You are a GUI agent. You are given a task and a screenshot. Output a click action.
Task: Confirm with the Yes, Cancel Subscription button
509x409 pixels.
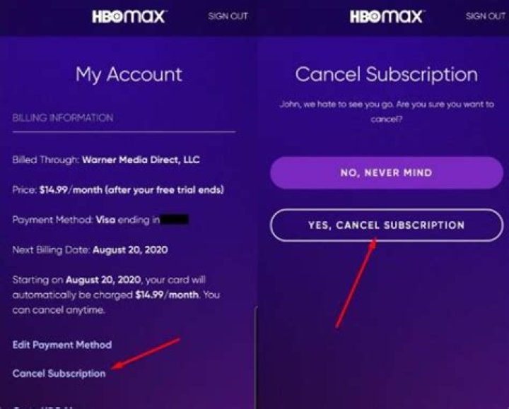click(x=387, y=225)
